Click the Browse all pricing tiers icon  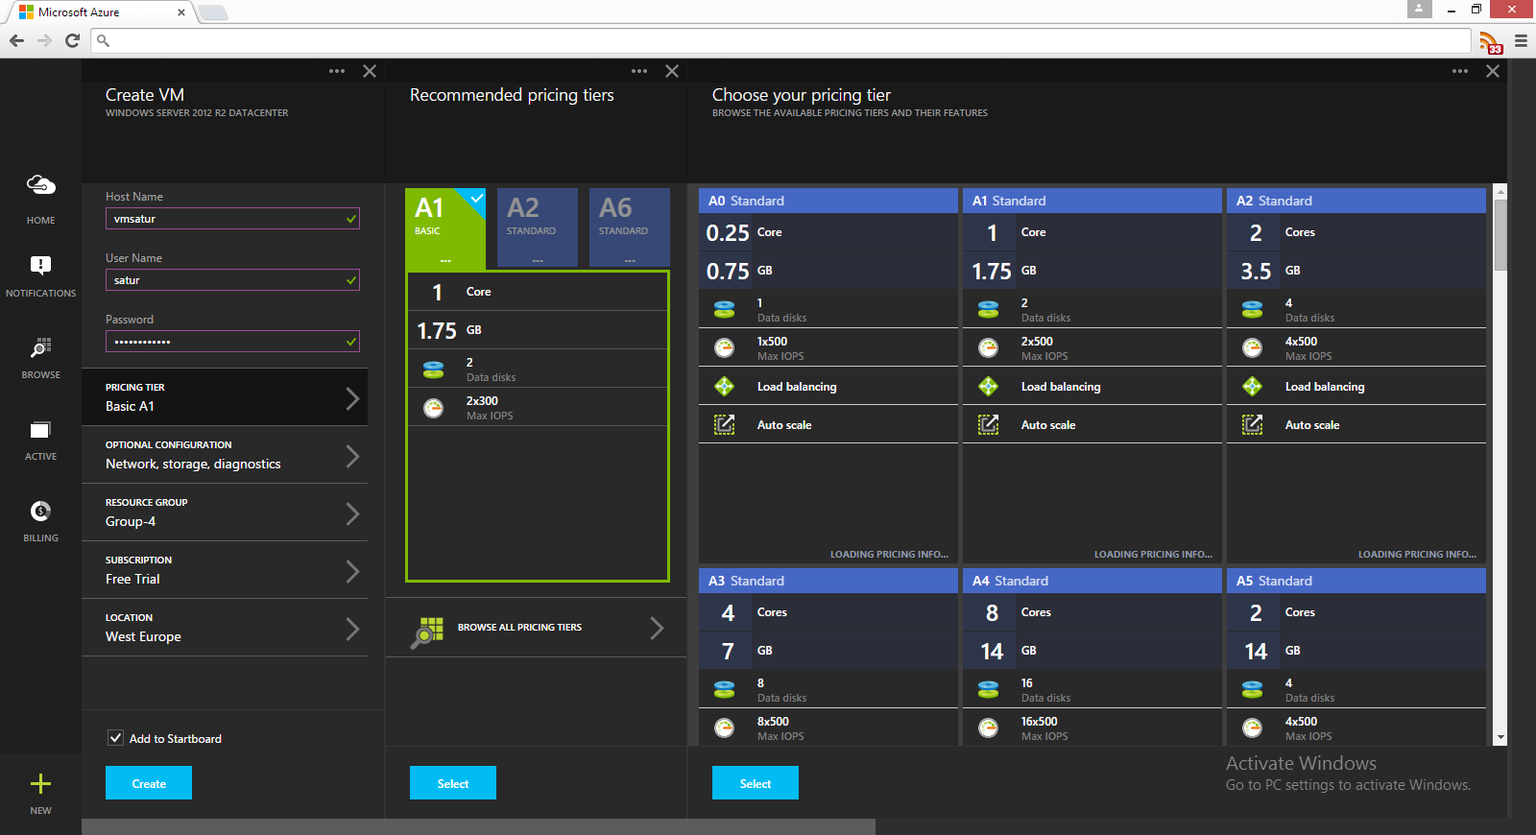point(427,632)
